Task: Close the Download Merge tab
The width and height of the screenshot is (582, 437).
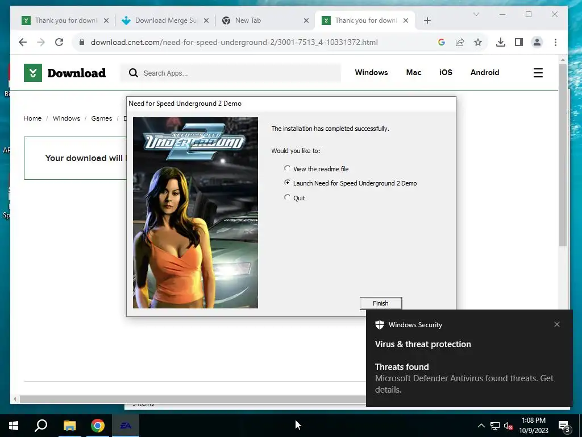Action: point(206,20)
